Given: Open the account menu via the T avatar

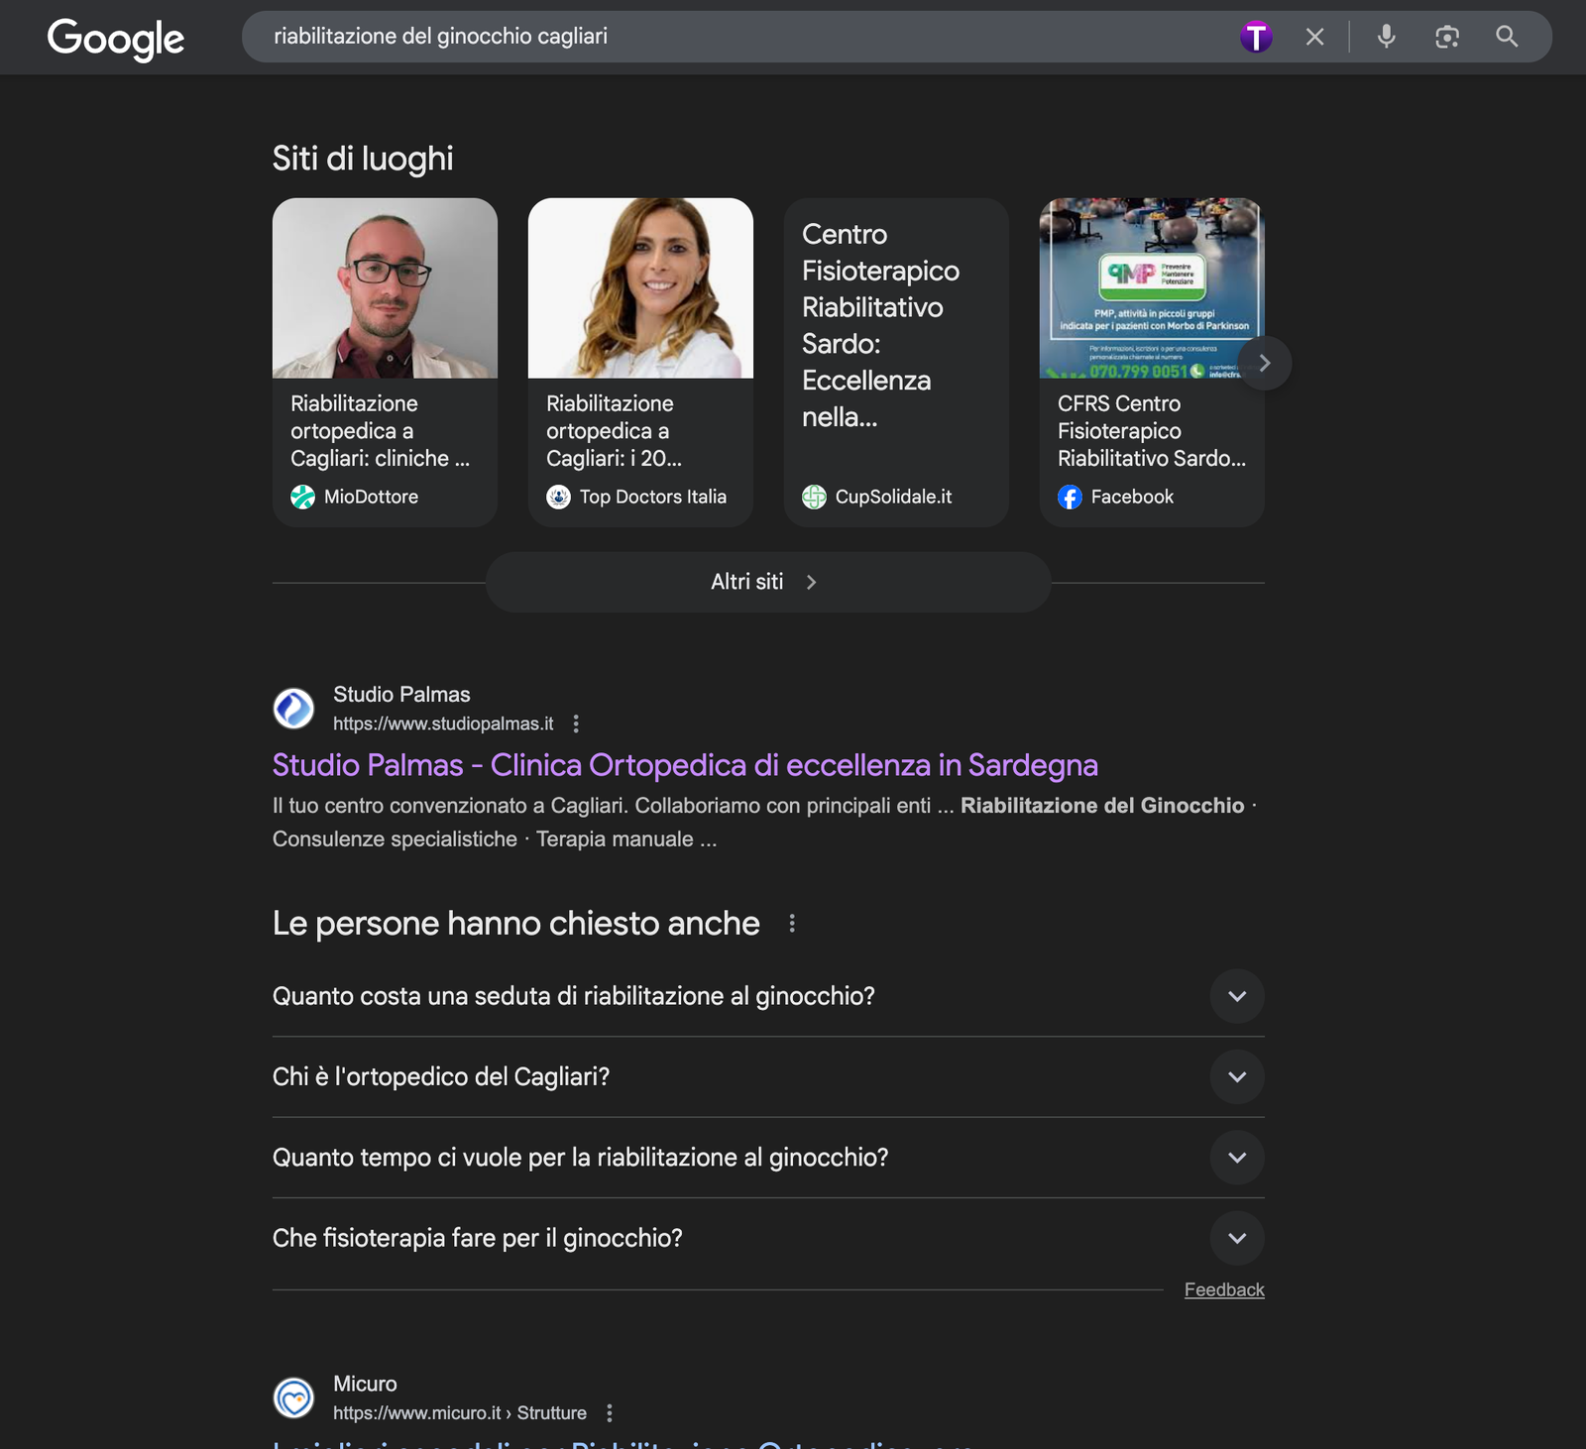Looking at the screenshot, I should pos(1257,37).
